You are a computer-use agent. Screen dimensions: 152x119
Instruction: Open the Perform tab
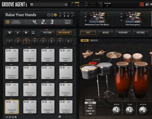pyautogui.click(x=123, y=33)
